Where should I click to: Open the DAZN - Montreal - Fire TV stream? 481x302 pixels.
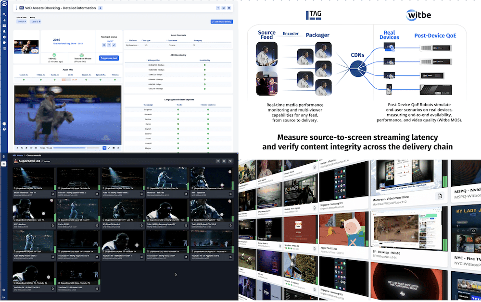click(33, 179)
